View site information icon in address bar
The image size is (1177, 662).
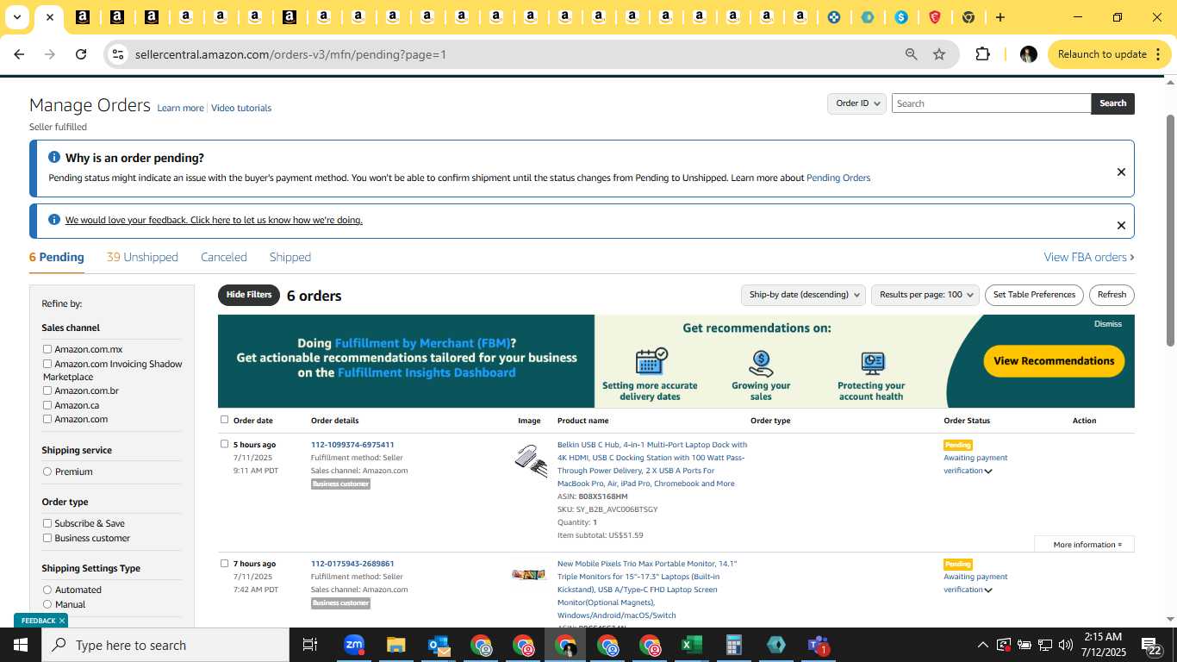(118, 54)
